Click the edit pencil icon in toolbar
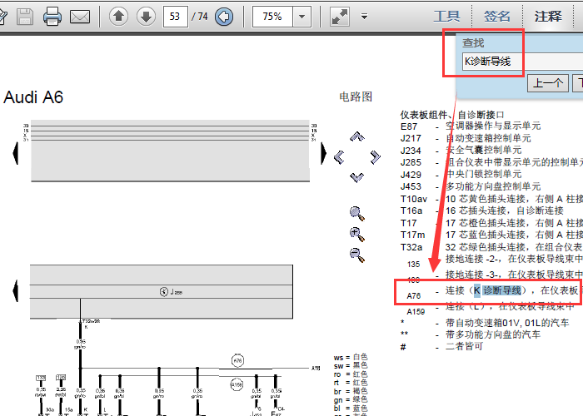583x416 pixels. tap(2, 17)
